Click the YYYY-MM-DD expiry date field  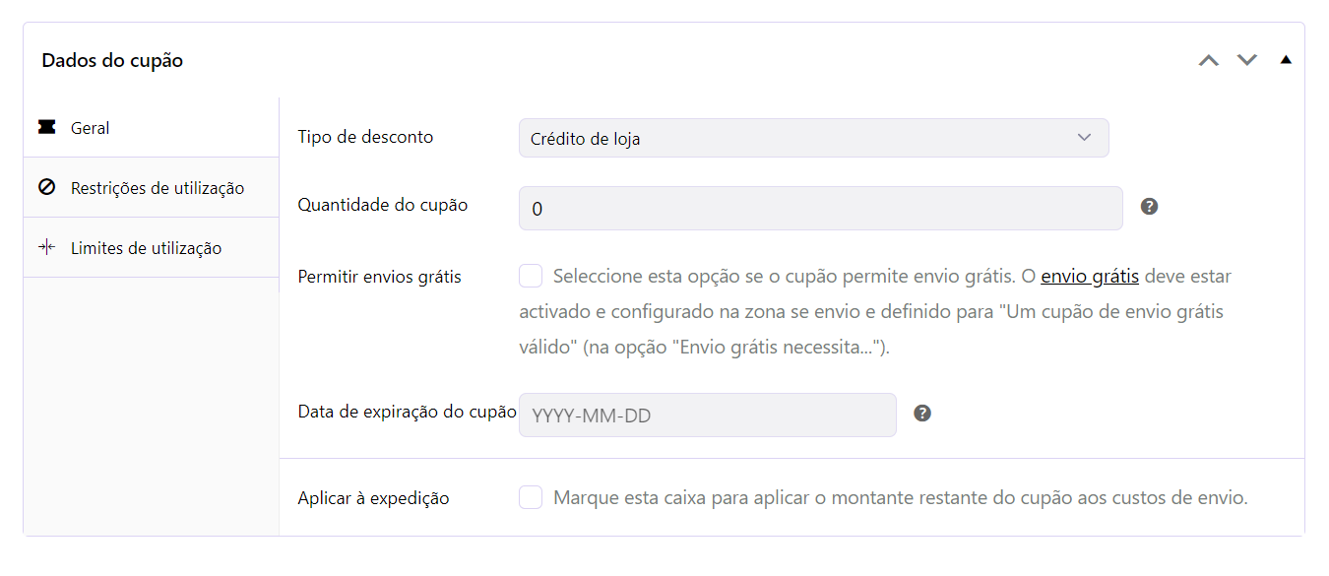(x=708, y=415)
